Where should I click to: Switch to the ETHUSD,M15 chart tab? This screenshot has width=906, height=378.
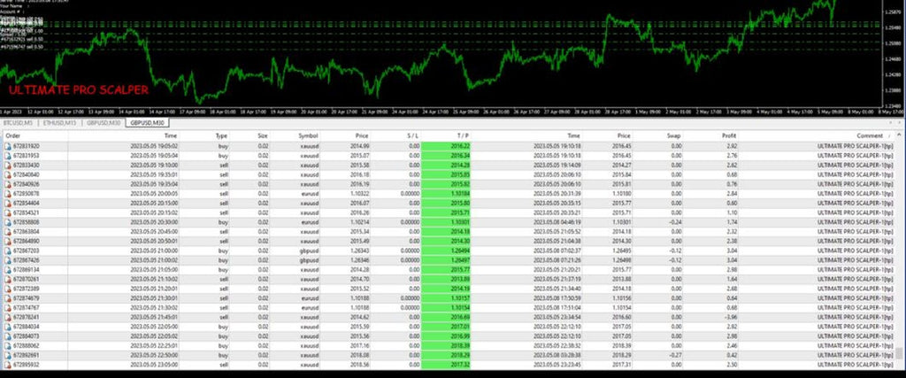click(58, 123)
